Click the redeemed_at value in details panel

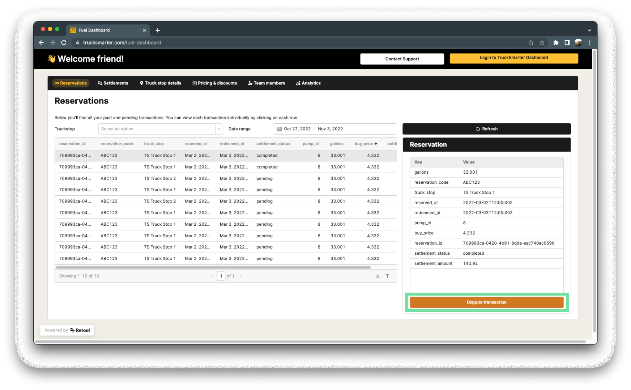(x=487, y=213)
